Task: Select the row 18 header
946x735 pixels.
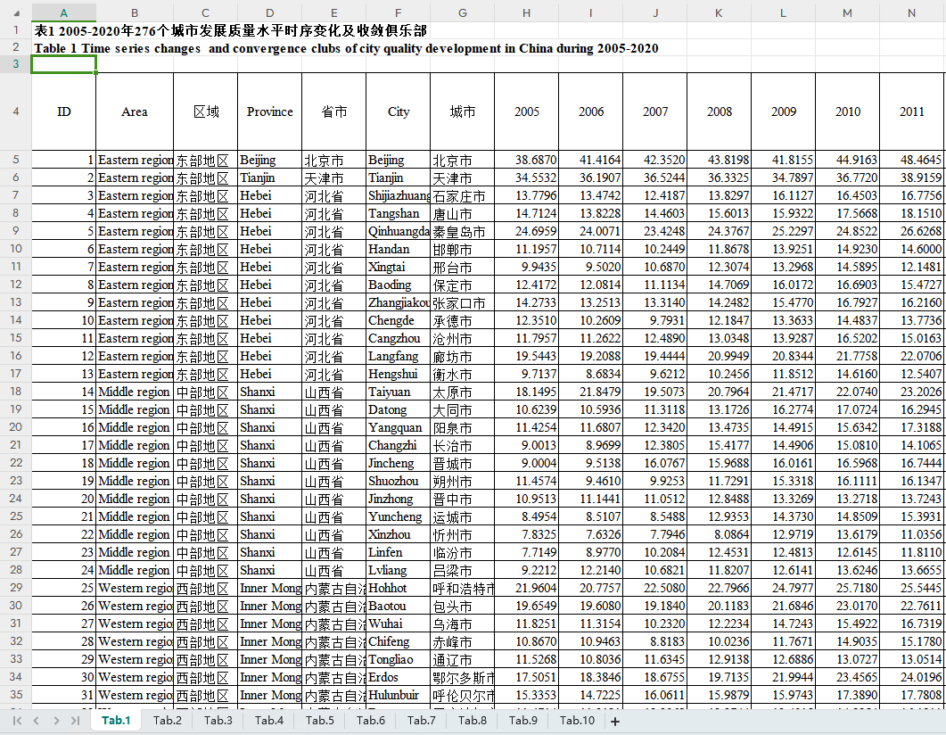Action: [15, 392]
